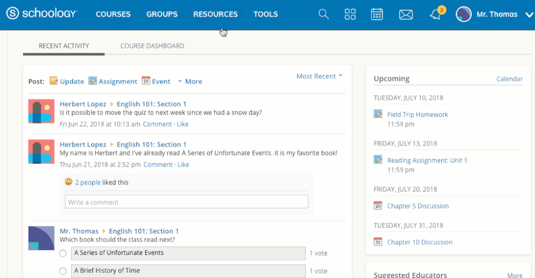Image resolution: width=535 pixels, height=278 pixels.
Task: Click Mr. Thomas name on poll post
Action: (79, 231)
